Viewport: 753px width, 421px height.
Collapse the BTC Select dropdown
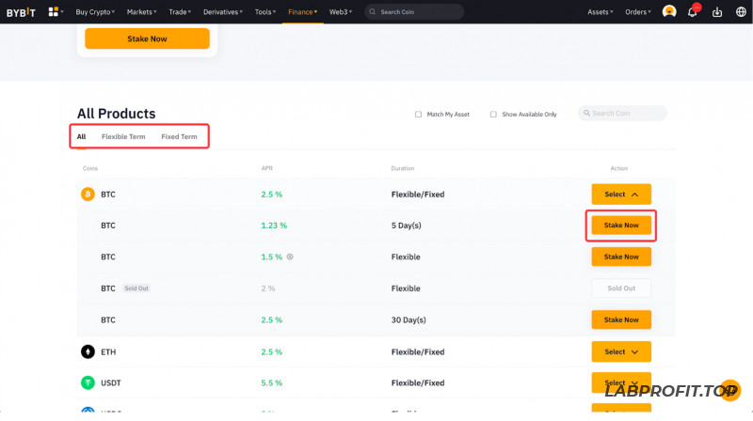point(621,195)
